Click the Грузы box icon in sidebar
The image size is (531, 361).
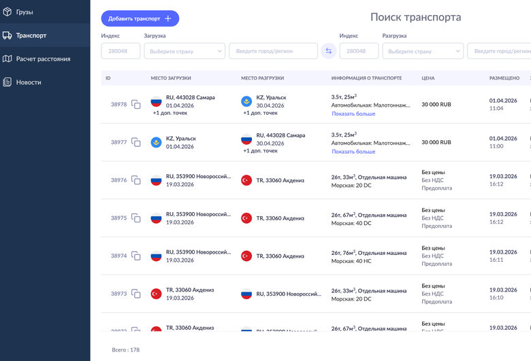tap(7, 12)
